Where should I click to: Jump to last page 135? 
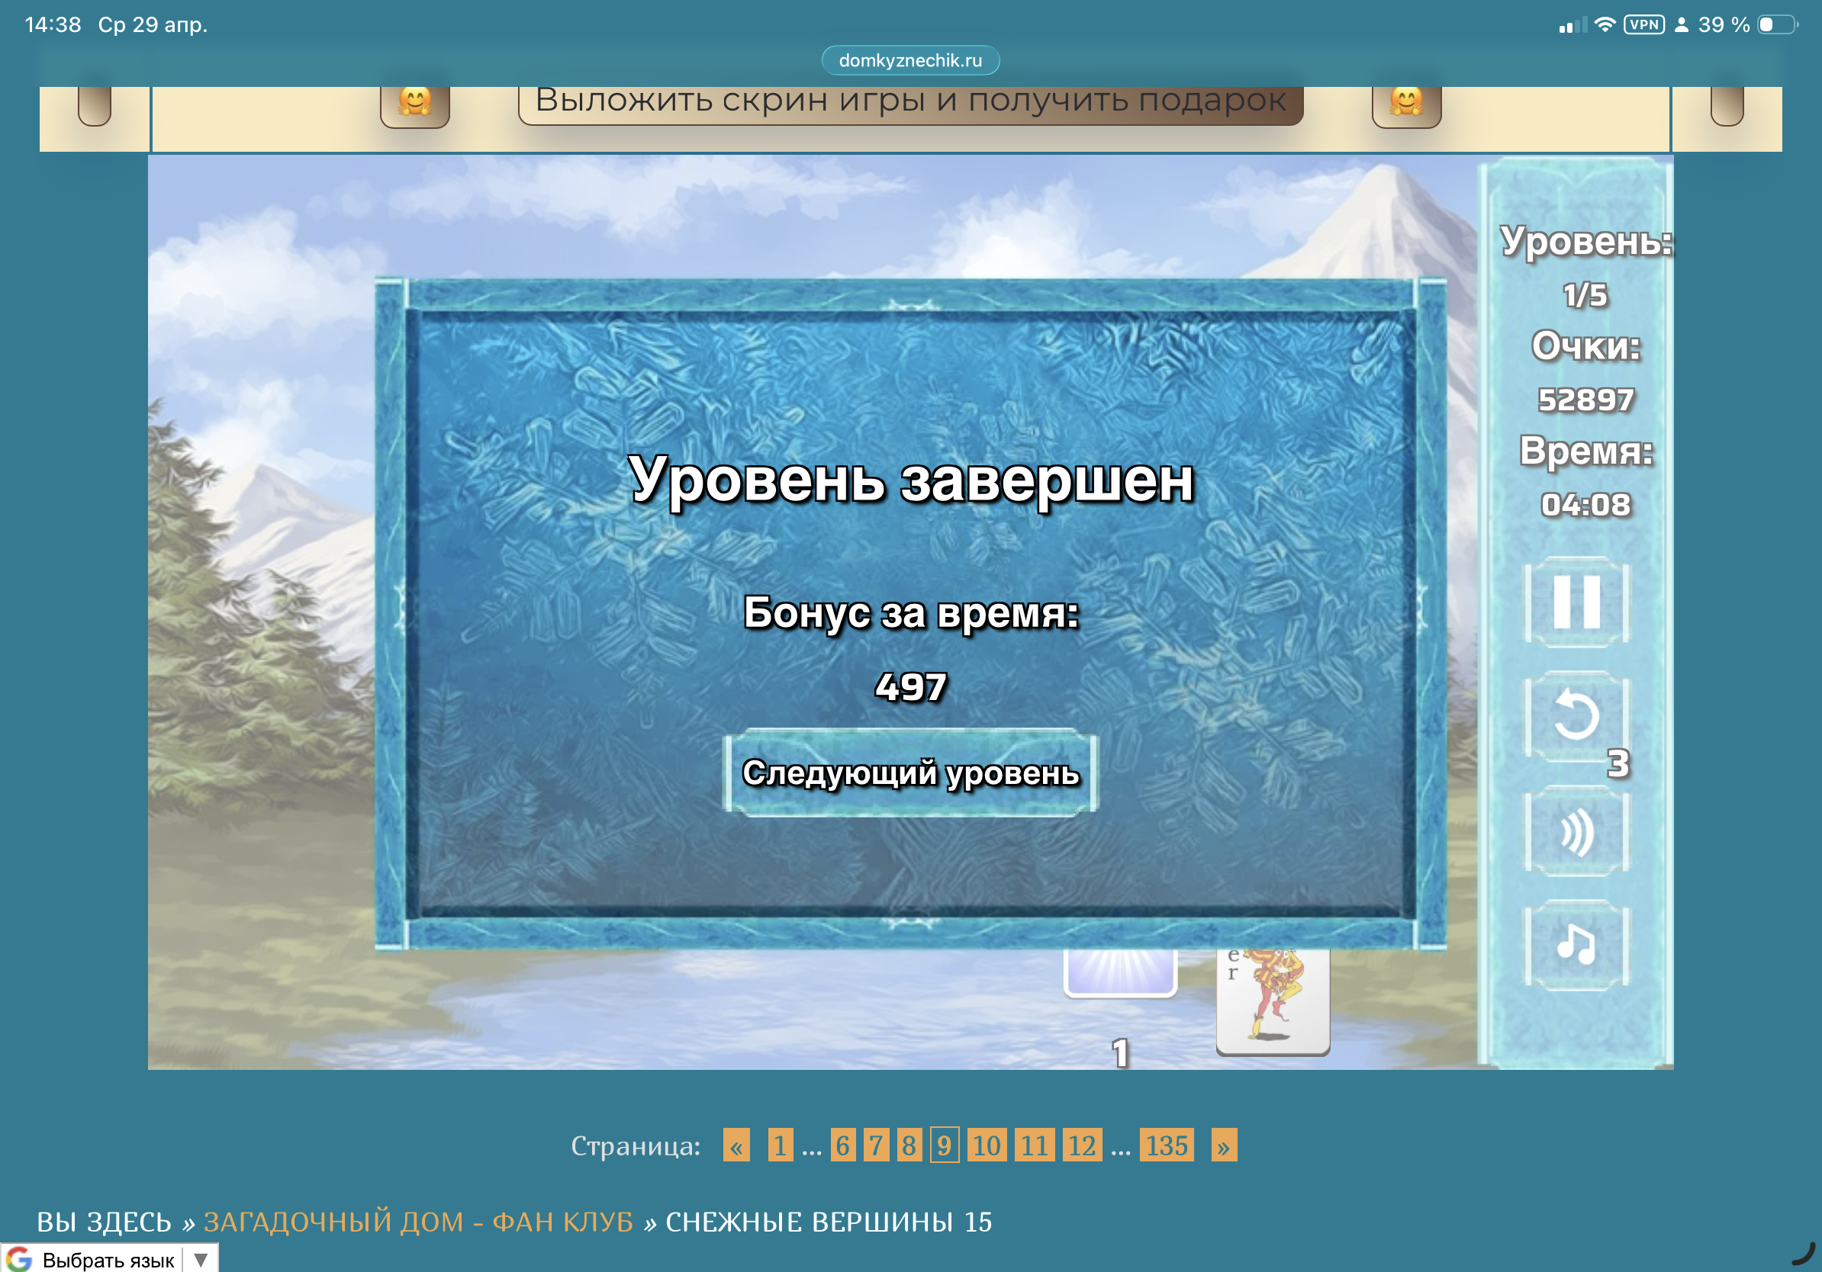coord(1166,1146)
